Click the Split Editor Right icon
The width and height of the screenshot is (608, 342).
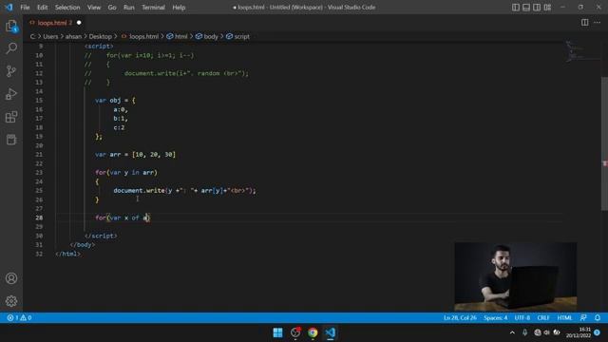click(584, 23)
